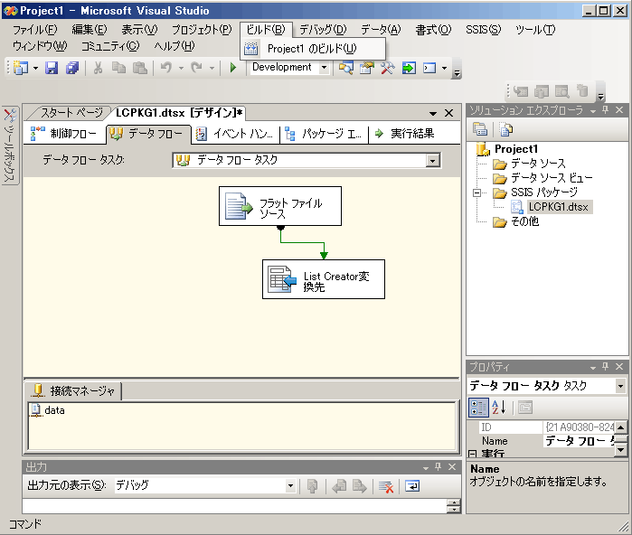Open new project icon dropdown arrow

pos(35,68)
